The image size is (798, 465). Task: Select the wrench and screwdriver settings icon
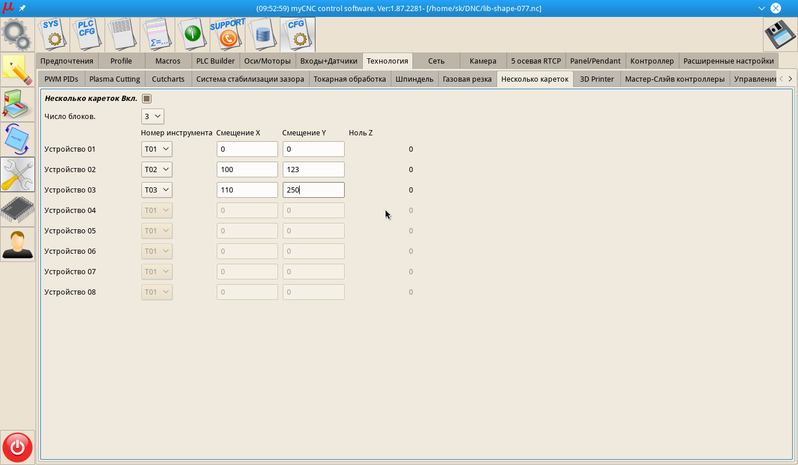click(x=18, y=174)
